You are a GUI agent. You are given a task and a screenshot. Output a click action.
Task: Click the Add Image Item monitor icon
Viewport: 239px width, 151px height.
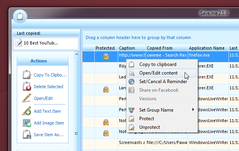pyautogui.click(x=27, y=123)
